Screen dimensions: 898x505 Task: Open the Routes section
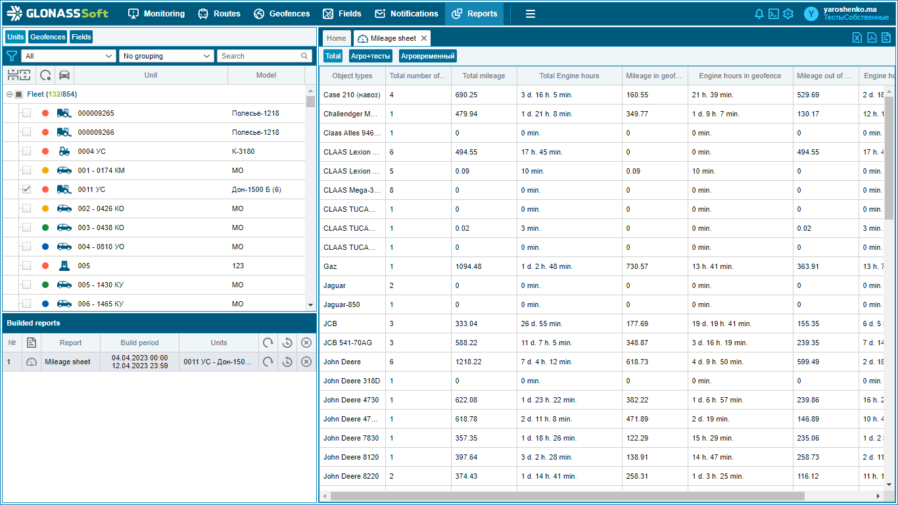point(220,13)
